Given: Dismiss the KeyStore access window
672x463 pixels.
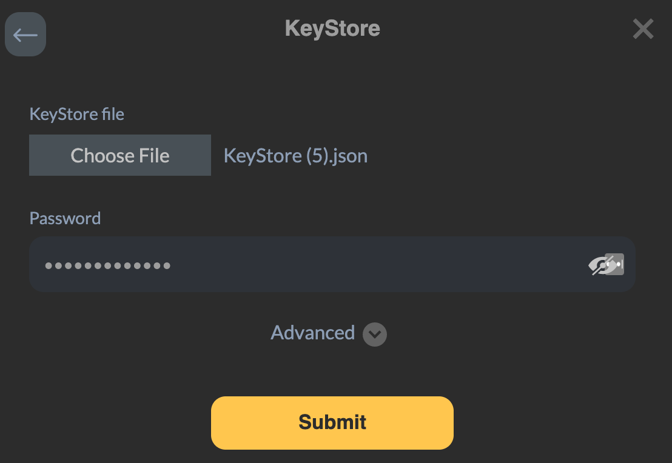Looking at the screenshot, I should pyautogui.click(x=643, y=28).
